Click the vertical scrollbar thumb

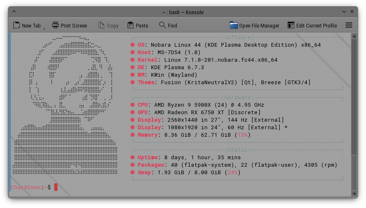[354, 172]
